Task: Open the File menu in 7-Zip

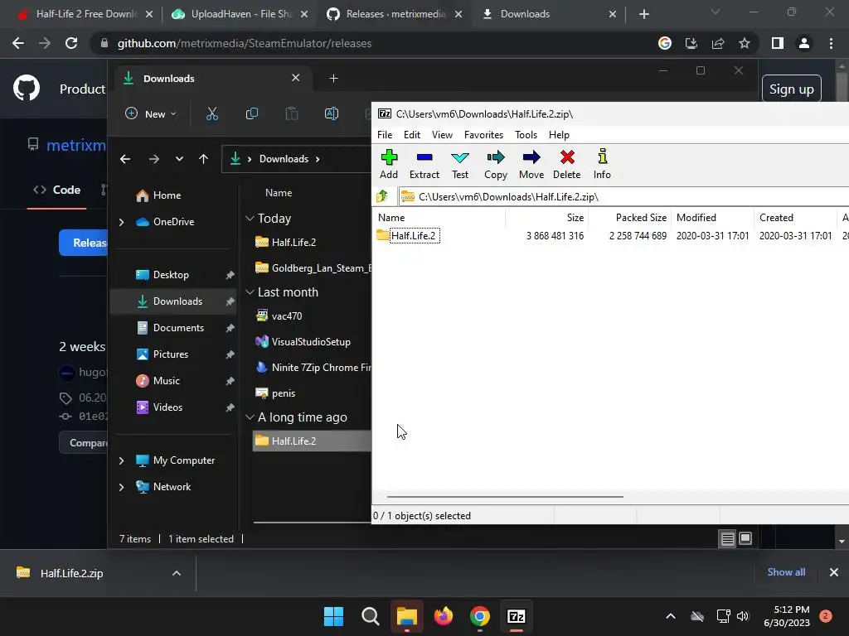Action: 385,135
